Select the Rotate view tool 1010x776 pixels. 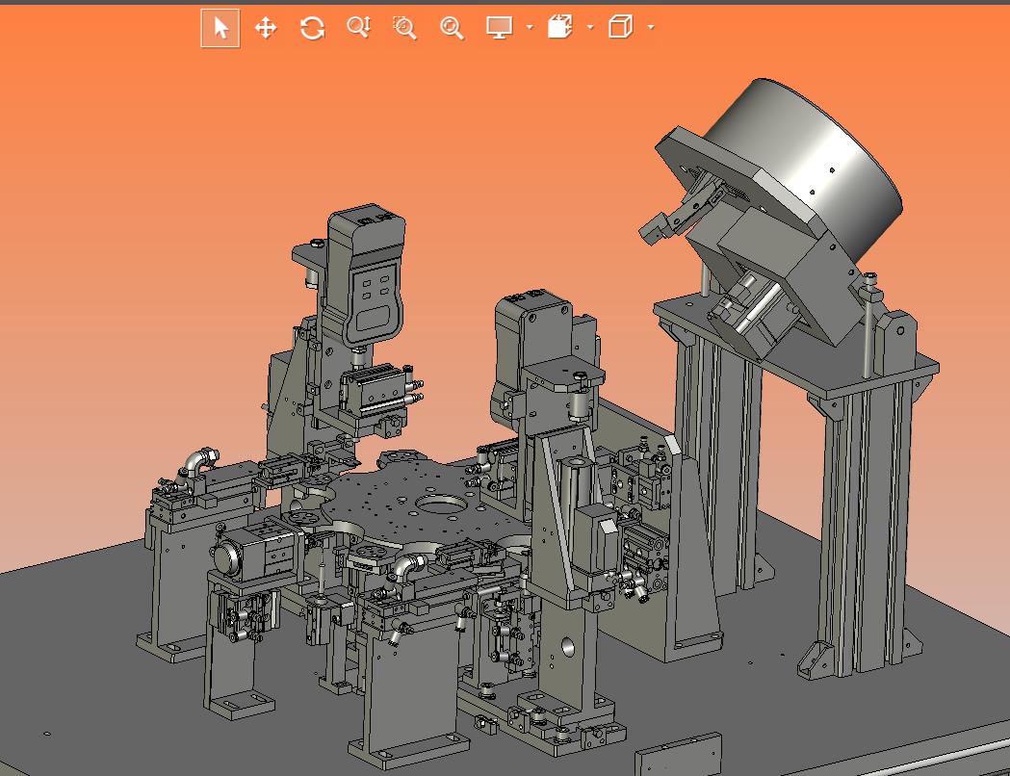click(x=312, y=28)
